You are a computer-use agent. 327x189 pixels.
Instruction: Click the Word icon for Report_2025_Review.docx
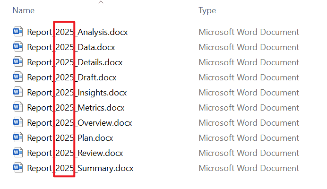pyautogui.click(x=18, y=153)
